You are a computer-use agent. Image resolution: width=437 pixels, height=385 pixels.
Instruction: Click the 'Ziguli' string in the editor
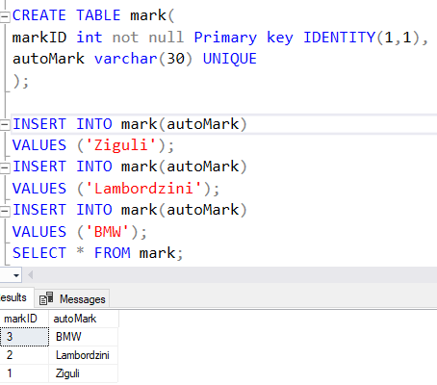[121, 145]
